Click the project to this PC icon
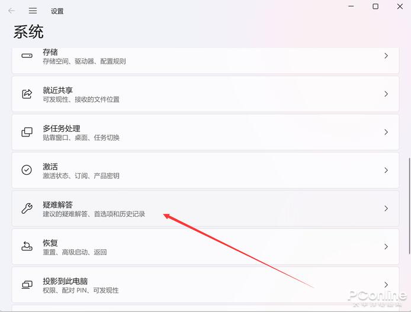Image resolution: width=411 pixels, height=313 pixels. click(x=27, y=285)
